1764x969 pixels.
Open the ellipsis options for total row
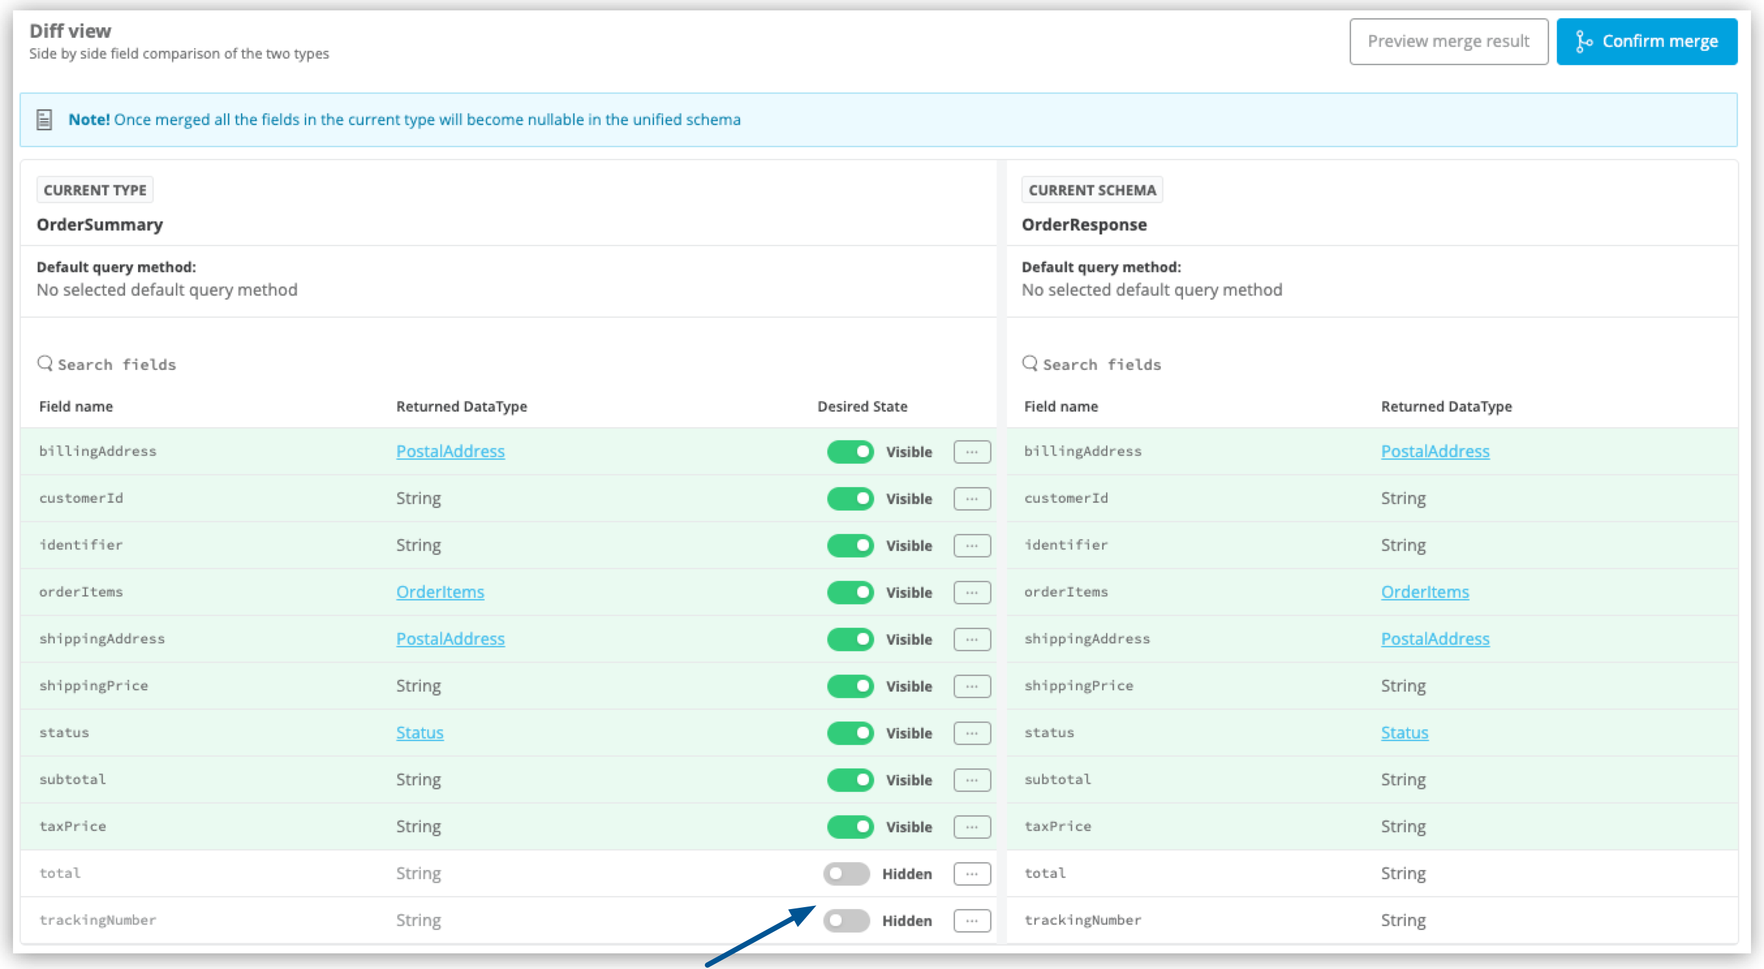(x=972, y=874)
